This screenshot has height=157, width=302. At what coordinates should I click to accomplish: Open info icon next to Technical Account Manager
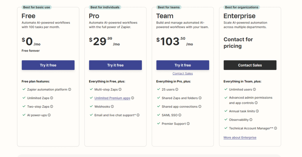click(275, 128)
